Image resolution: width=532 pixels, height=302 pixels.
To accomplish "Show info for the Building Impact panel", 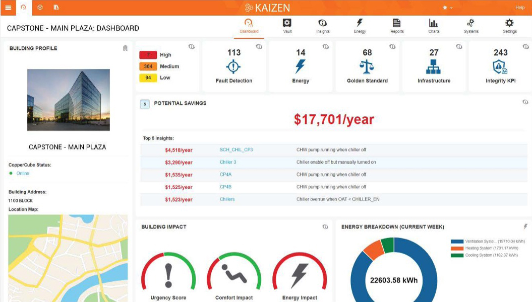I will point(325,227).
